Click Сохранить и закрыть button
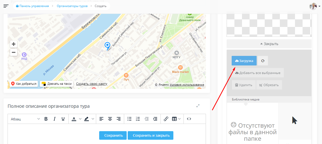Viewport: 322px width, 144px height. 150,135
